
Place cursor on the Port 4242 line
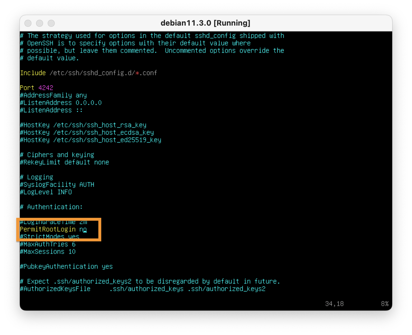(x=36, y=88)
